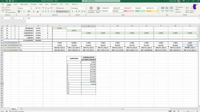Align text right
Viewport: 200px width, 112px height.
(48, 12)
